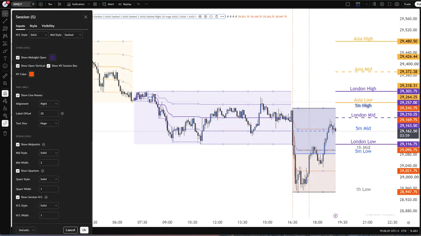The height and width of the screenshot is (236, 421).
Task: Open Session Levels Mid Style dropdown
Action: click(49, 153)
